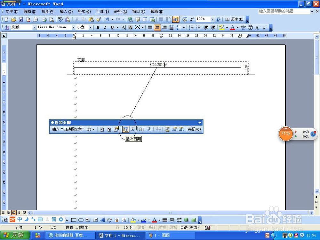The width and height of the screenshot is (320, 240).
Task: Open the Times New Roman font dropdown
Action: (73, 27)
